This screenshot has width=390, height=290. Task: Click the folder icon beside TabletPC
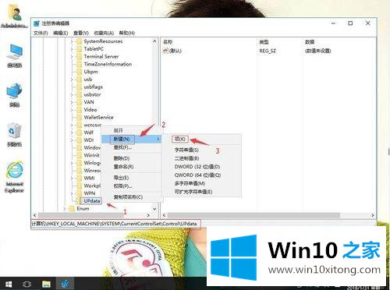(x=79, y=49)
